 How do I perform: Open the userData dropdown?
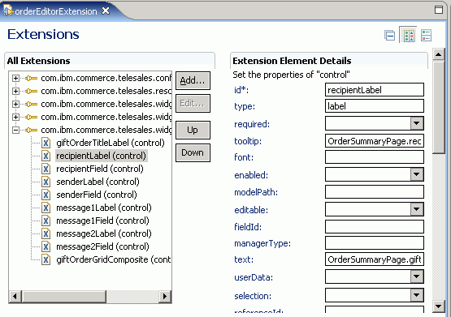(417, 276)
